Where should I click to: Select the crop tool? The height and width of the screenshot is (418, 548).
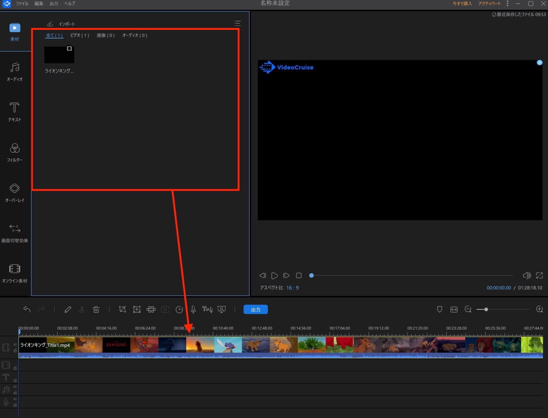(122, 309)
